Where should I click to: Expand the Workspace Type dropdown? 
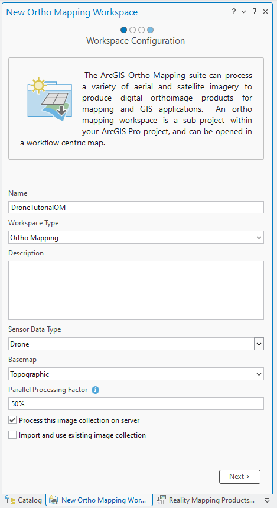click(136, 238)
